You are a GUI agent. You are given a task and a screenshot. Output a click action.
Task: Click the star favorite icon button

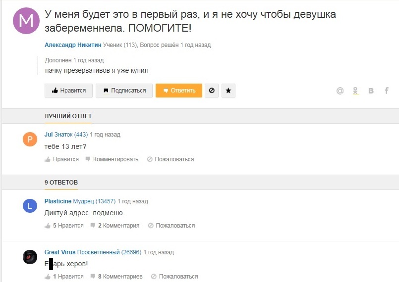[228, 91]
